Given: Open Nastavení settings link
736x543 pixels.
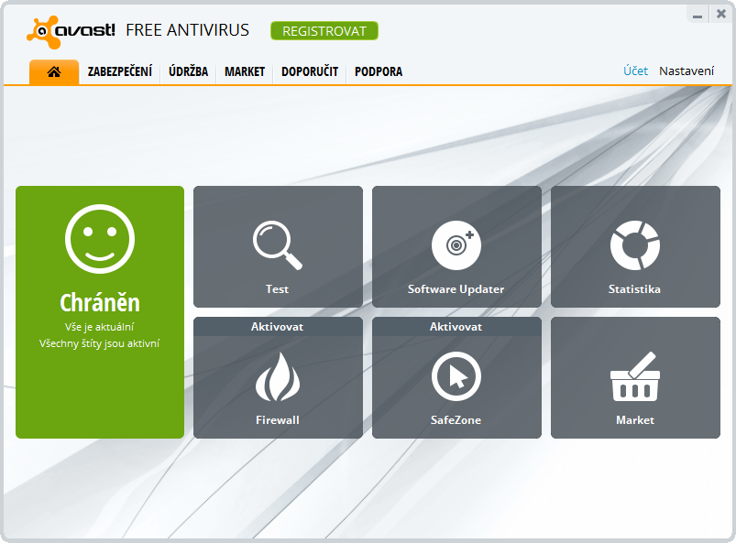Looking at the screenshot, I should coord(687,71).
